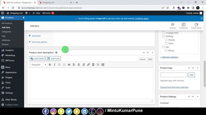Insert a bulleted list
This screenshot has height=115, width=206.
point(59,65)
